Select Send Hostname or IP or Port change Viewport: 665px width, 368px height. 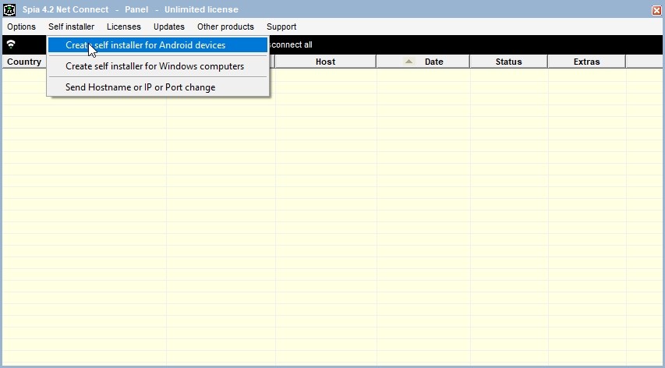pos(157,87)
